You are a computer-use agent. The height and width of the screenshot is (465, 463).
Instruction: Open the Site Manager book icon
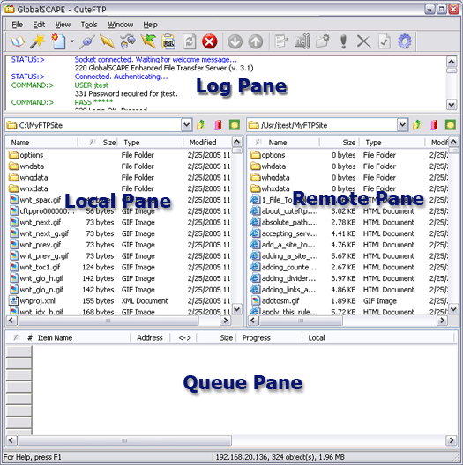18,41
